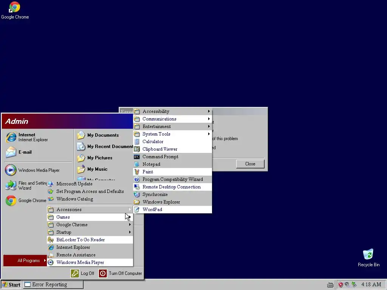Viewport: 387px width, 290px height.
Task: Click the 4:18 AM system clock
Action: click(371, 284)
